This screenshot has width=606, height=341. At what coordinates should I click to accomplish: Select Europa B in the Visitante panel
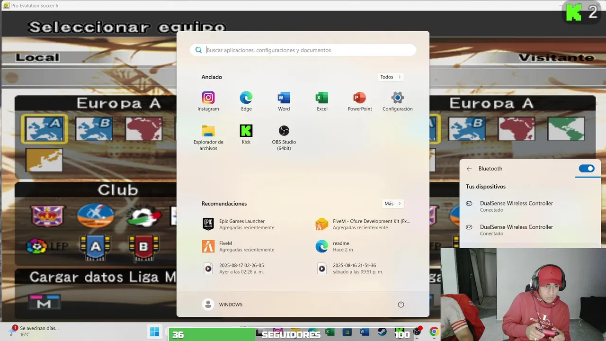click(467, 128)
